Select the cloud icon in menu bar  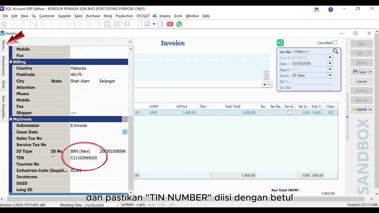155,16
